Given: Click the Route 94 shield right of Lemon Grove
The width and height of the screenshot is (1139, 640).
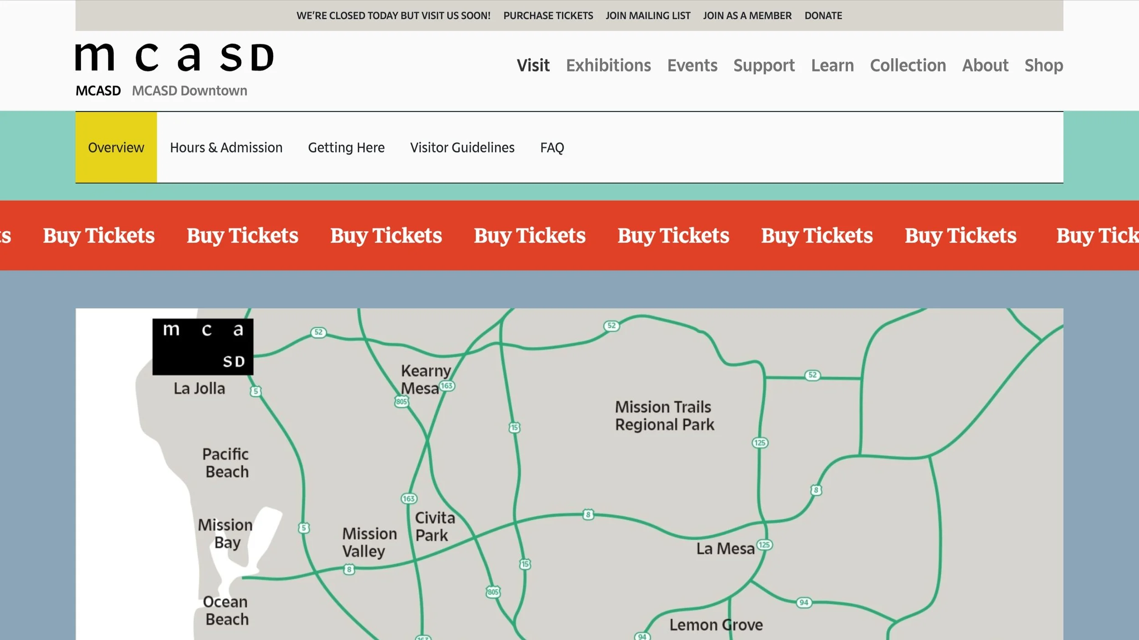Looking at the screenshot, I should point(804,603).
